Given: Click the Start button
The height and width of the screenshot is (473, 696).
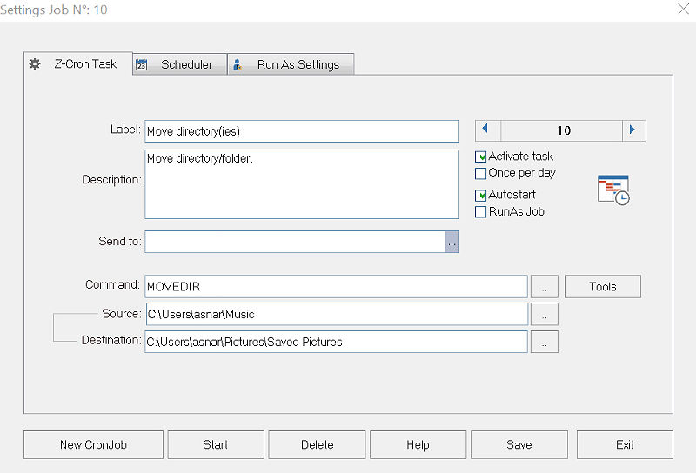Looking at the screenshot, I should point(216,444).
